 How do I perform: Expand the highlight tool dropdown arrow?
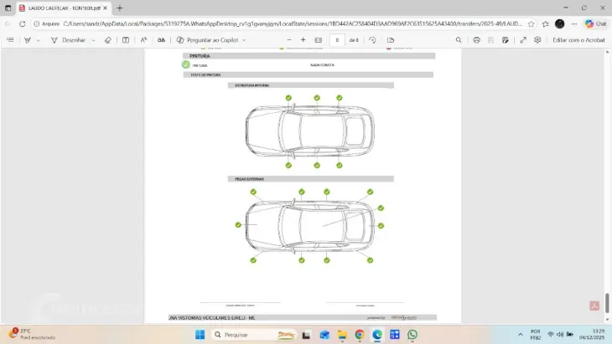(39, 39)
